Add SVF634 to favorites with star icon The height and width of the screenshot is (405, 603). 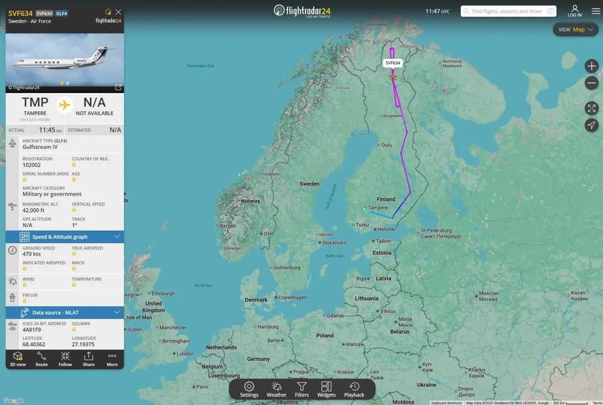coord(108,12)
